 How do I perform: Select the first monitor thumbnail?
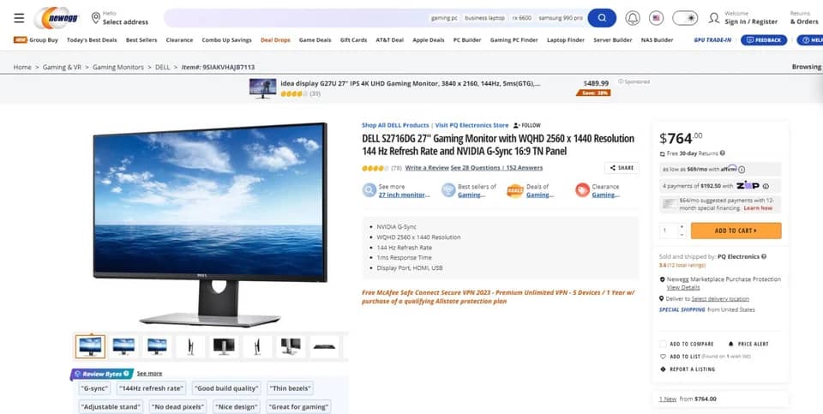[90, 346]
